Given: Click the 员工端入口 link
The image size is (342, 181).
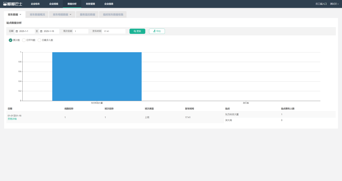Looking at the screenshot, I should click(x=321, y=4).
